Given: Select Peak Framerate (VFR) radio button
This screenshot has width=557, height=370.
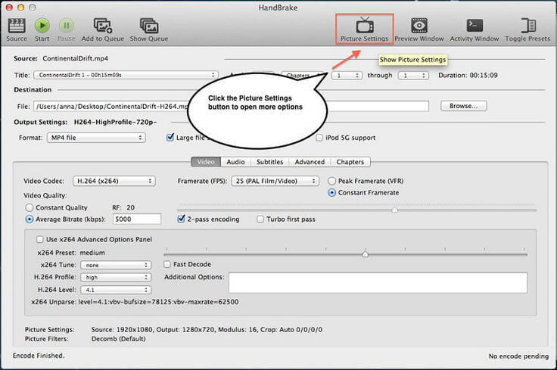Looking at the screenshot, I should 331,181.
